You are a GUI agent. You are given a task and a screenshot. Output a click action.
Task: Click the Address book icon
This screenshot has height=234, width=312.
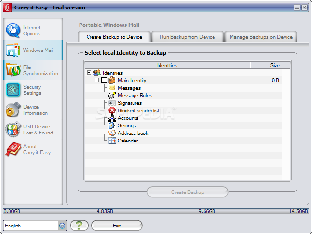[112, 133]
